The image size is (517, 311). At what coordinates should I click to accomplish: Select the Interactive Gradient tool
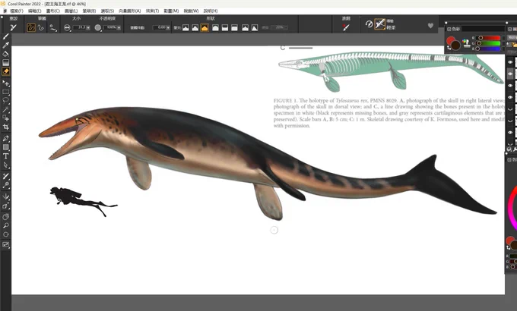[5, 62]
